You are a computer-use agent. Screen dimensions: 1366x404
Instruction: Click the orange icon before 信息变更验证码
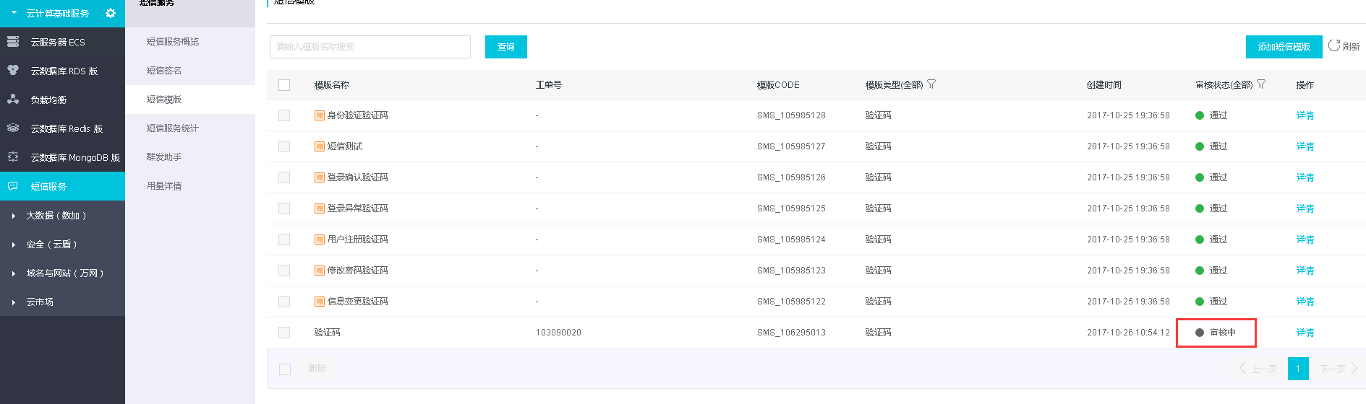320,302
